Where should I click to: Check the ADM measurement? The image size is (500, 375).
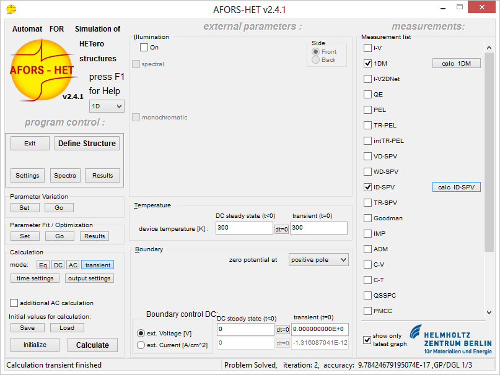pyautogui.click(x=367, y=249)
